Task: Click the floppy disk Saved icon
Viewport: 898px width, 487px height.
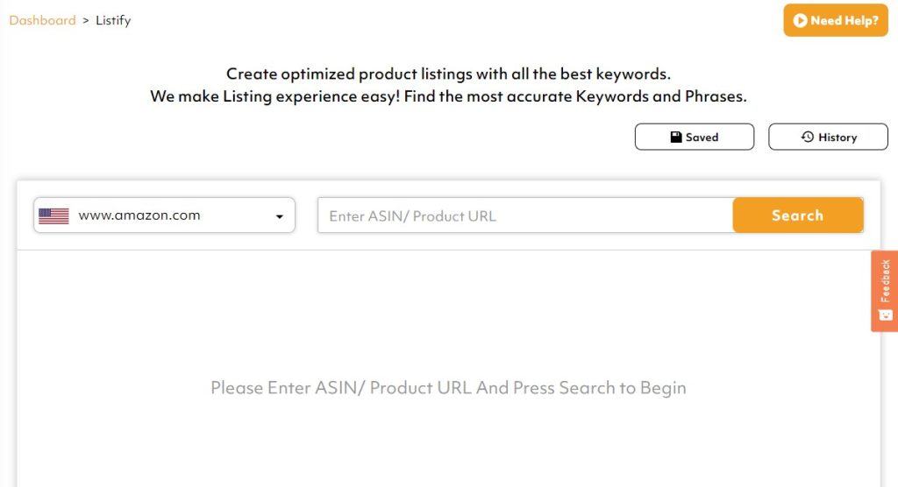Action: (676, 138)
